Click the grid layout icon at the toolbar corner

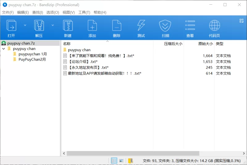(x=241, y=21)
